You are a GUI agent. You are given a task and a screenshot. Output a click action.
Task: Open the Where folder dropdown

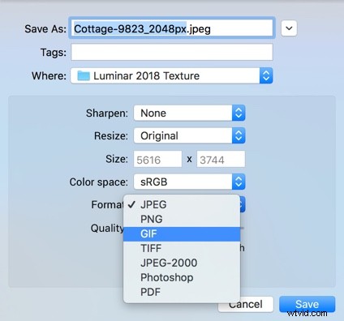click(x=172, y=75)
